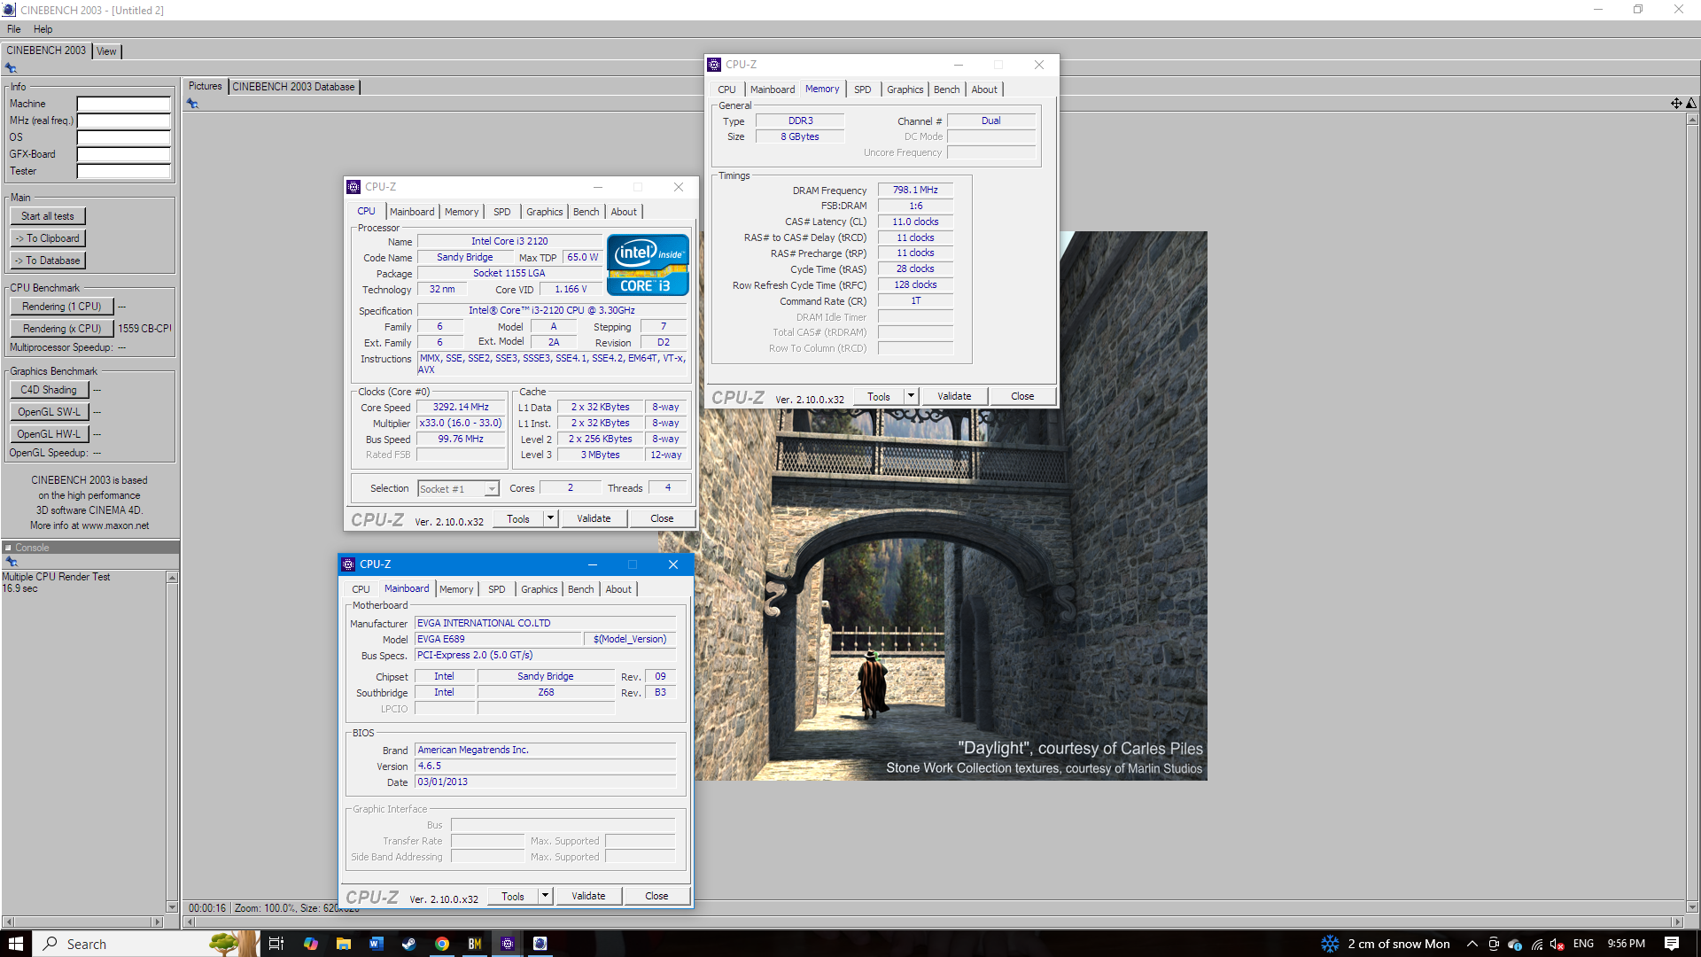Run the OpenGL SW-L benchmark

pyautogui.click(x=49, y=412)
